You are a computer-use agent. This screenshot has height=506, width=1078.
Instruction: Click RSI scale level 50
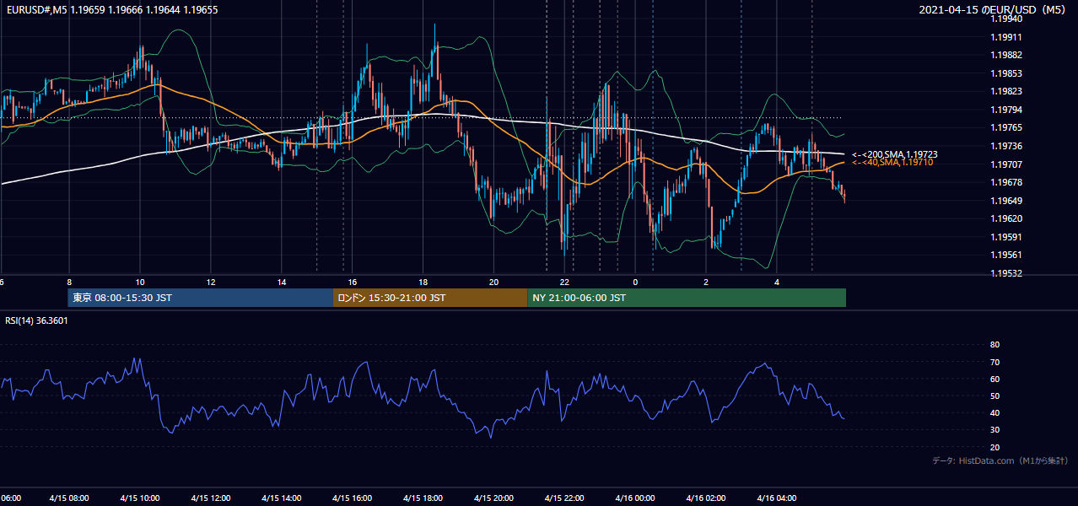994,396
